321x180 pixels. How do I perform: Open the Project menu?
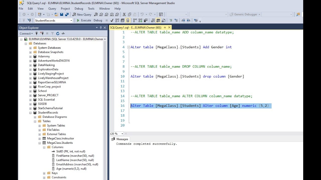(x=65, y=8)
